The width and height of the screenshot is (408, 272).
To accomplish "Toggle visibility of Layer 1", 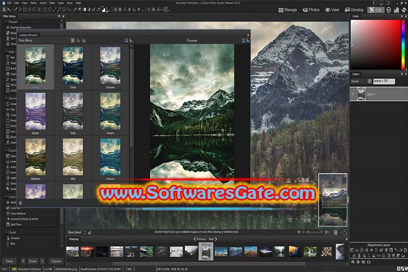I will coord(353,94).
